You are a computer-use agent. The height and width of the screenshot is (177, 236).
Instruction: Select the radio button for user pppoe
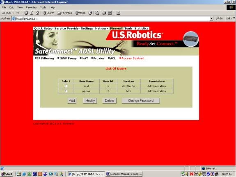coord(66,91)
